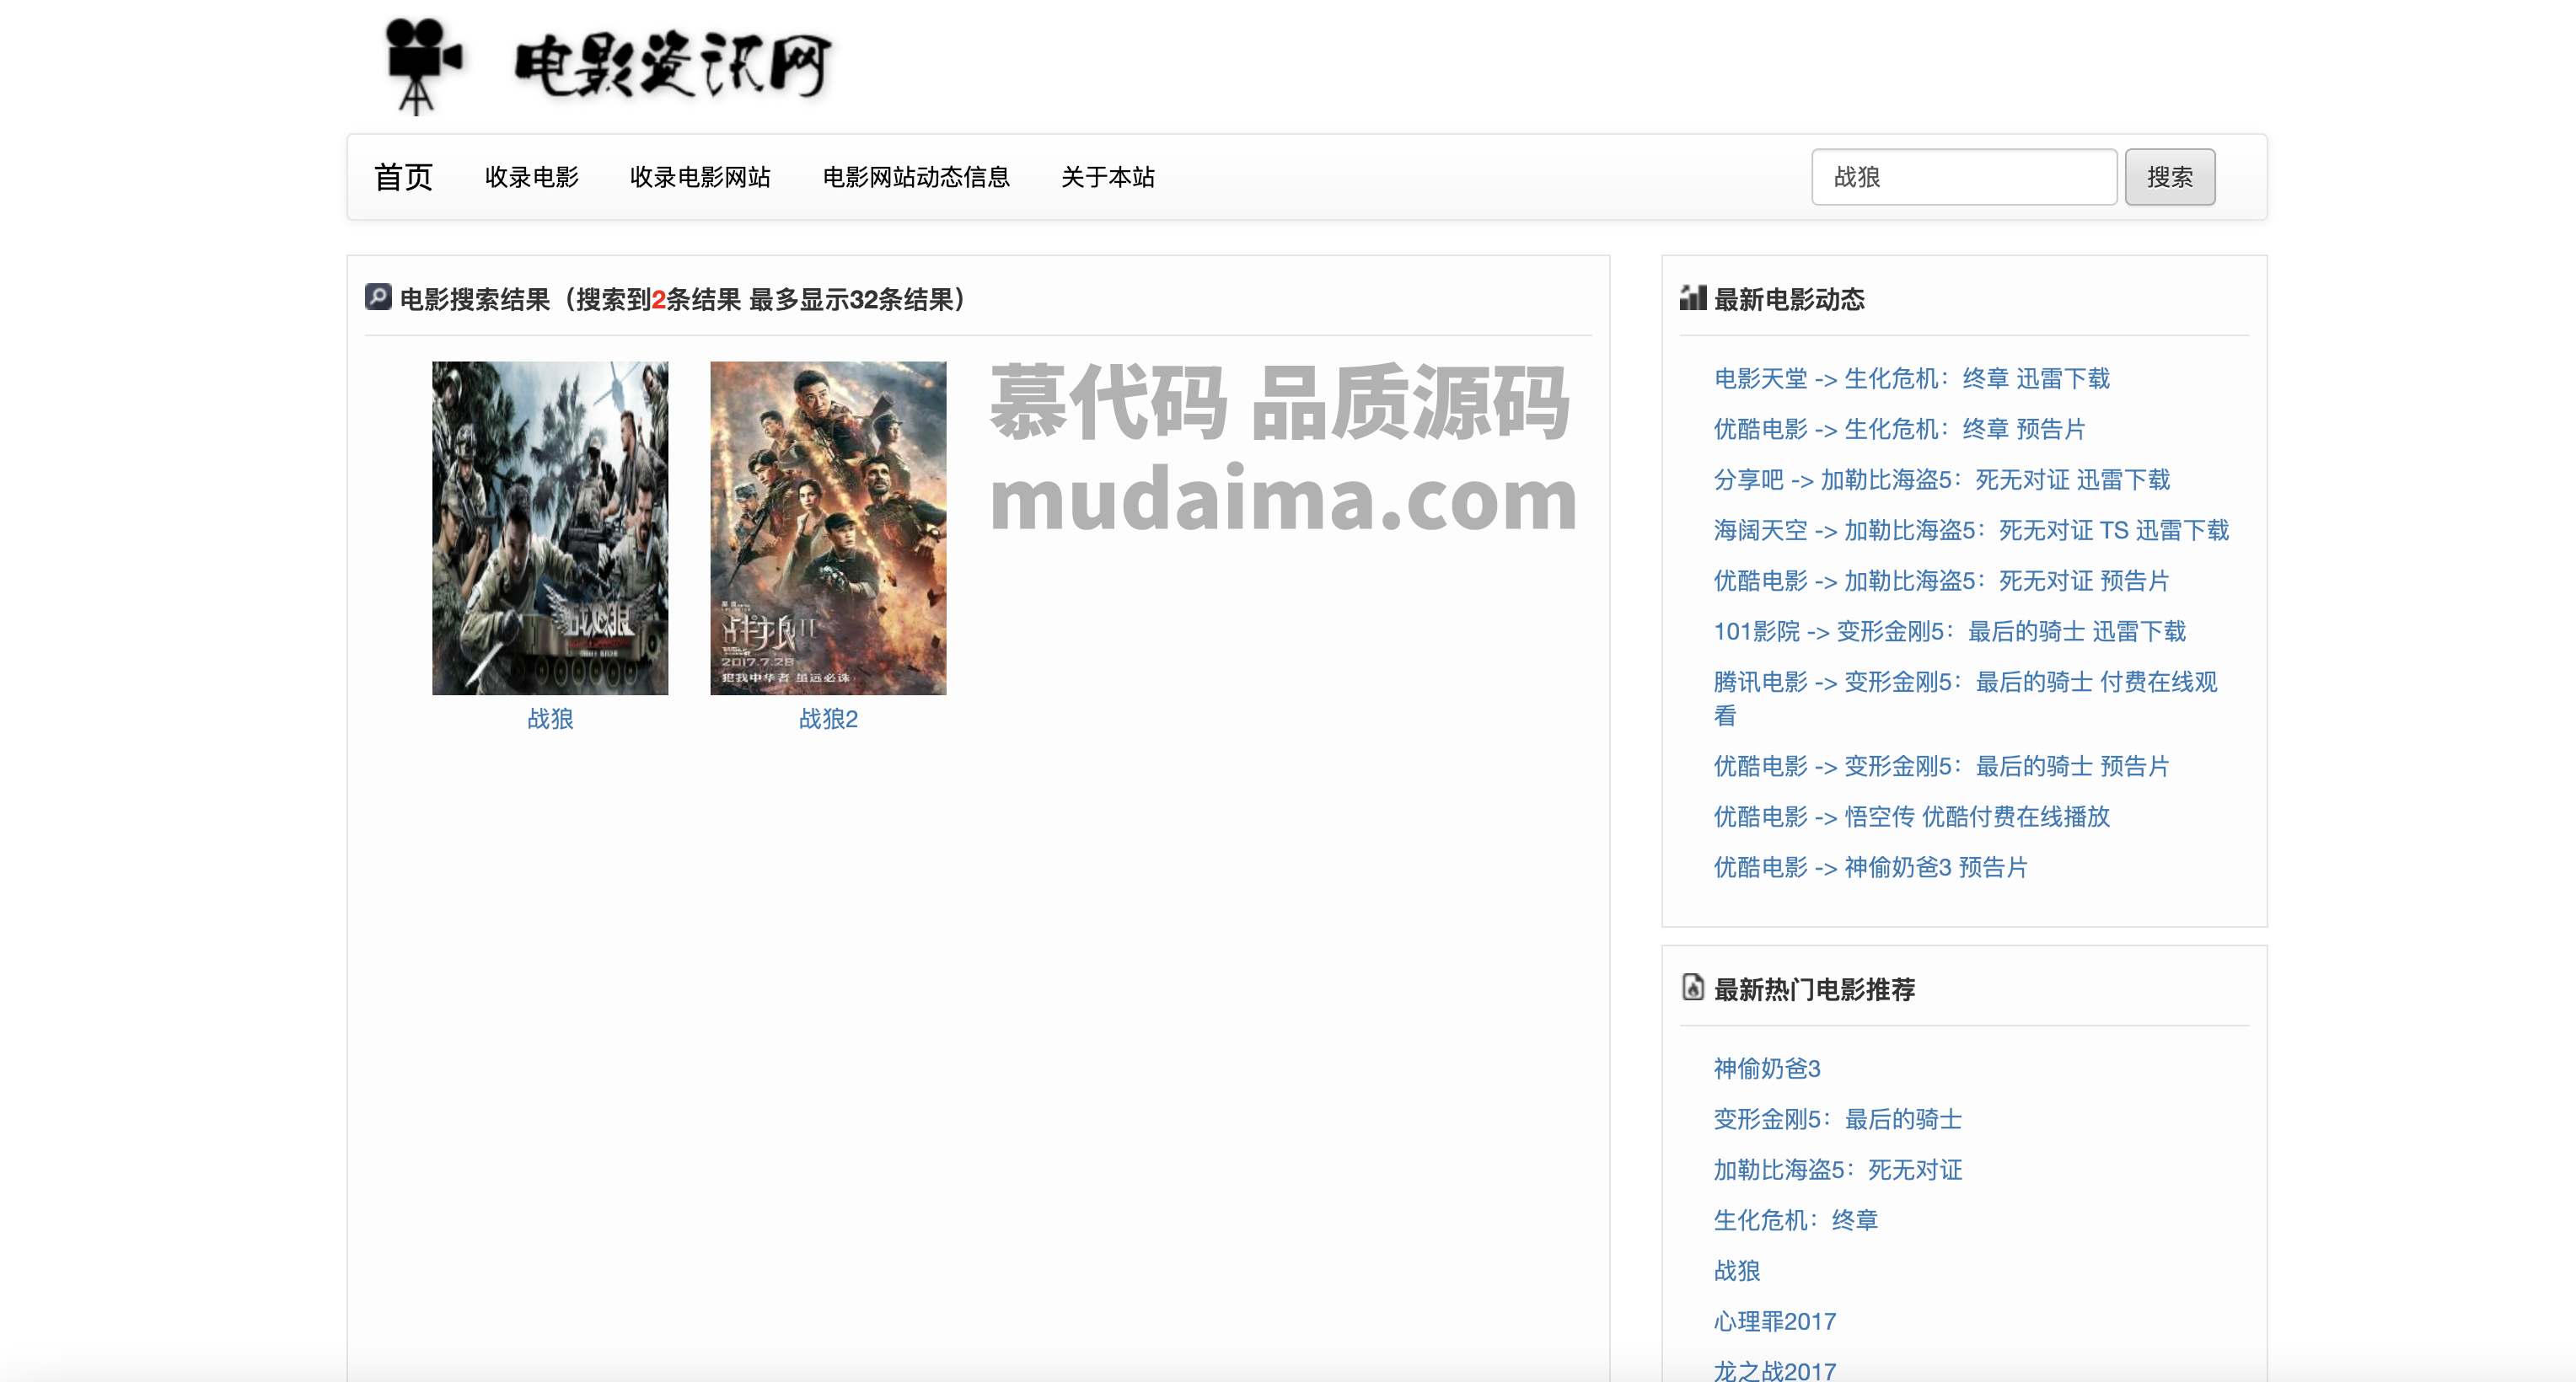Click the 搜索 button

(2170, 177)
